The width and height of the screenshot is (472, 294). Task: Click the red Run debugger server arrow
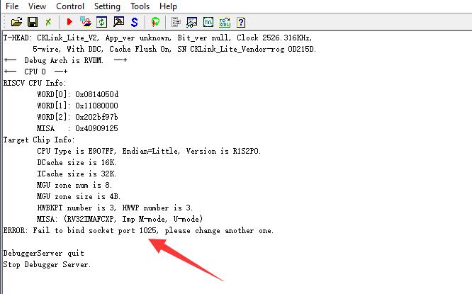tap(69, 22)
